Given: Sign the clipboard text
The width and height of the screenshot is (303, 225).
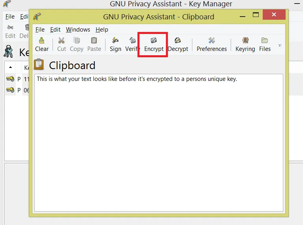Looking at the screenshot, I should (115, 45).
